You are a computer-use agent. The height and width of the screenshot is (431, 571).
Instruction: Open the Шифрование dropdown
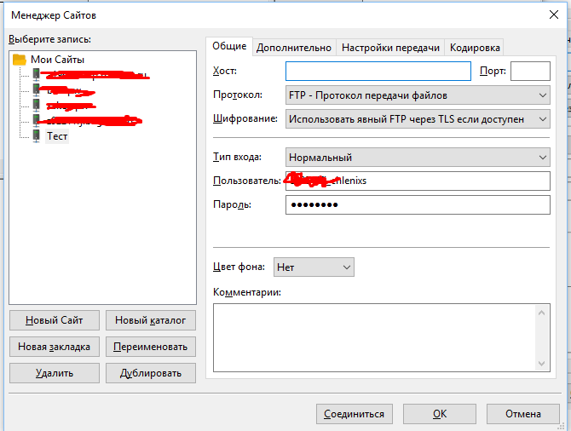(418, 119)
